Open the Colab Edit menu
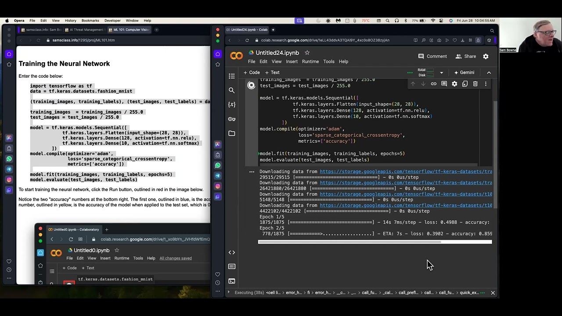 (x=263, y=61)
